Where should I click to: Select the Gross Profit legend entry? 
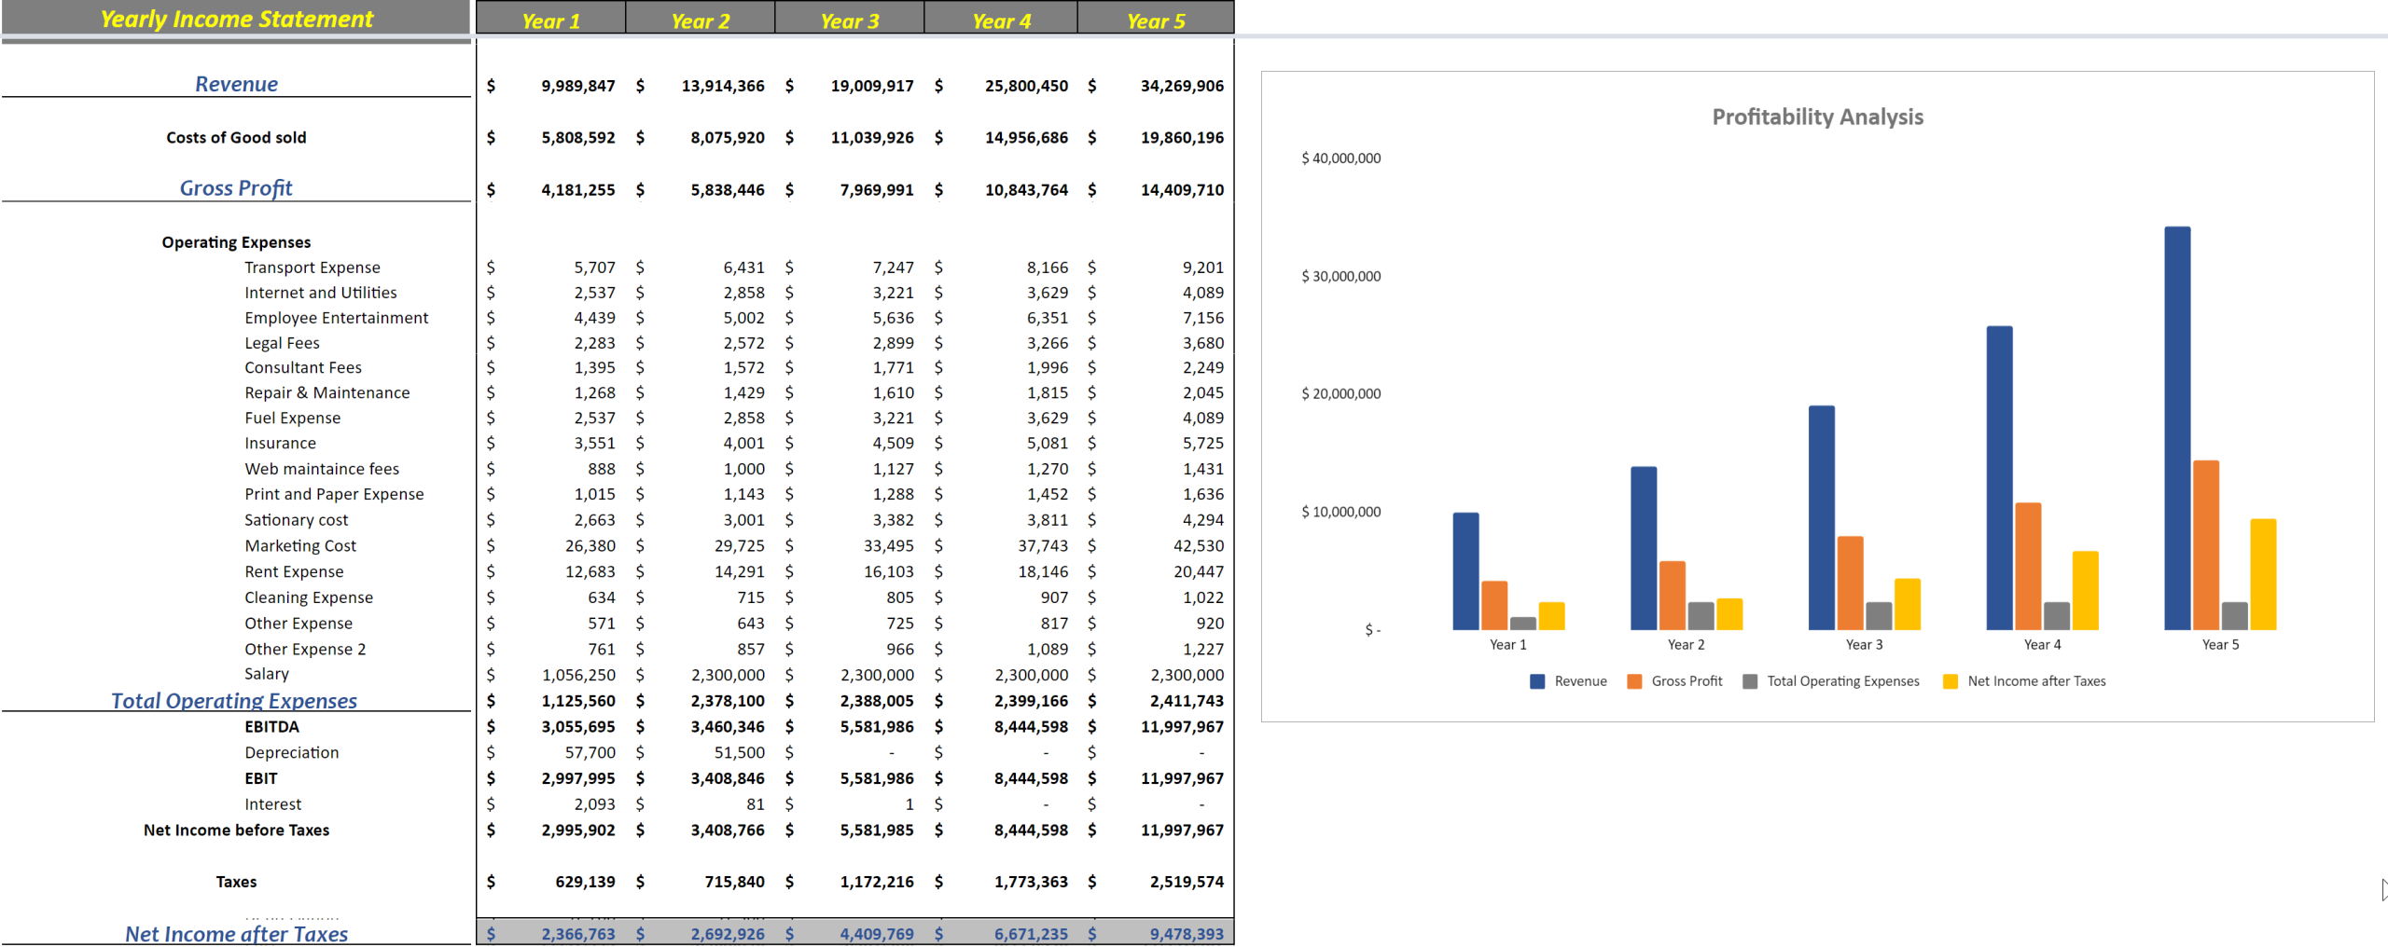coord(1687,680)
